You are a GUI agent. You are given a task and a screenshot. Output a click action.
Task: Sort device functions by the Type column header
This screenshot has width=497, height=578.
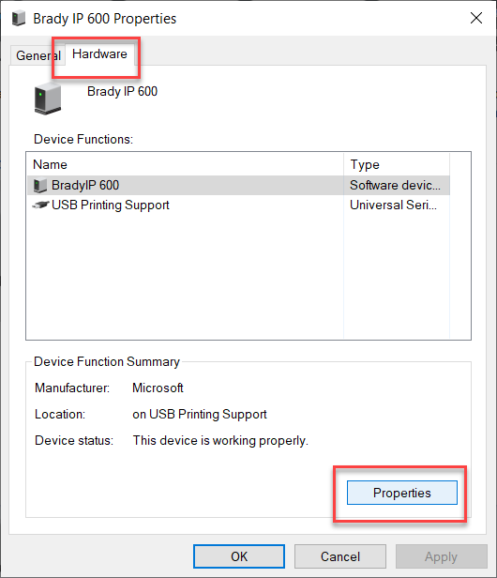coord(397,164)
